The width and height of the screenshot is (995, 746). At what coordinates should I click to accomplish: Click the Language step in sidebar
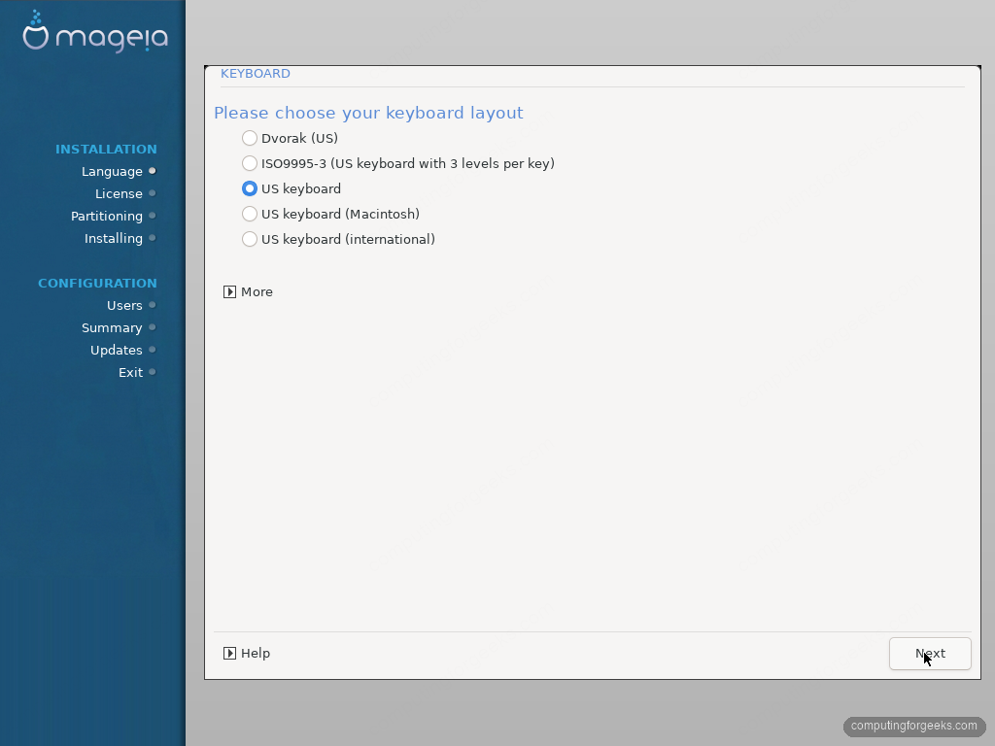click(x=112, y=172)
